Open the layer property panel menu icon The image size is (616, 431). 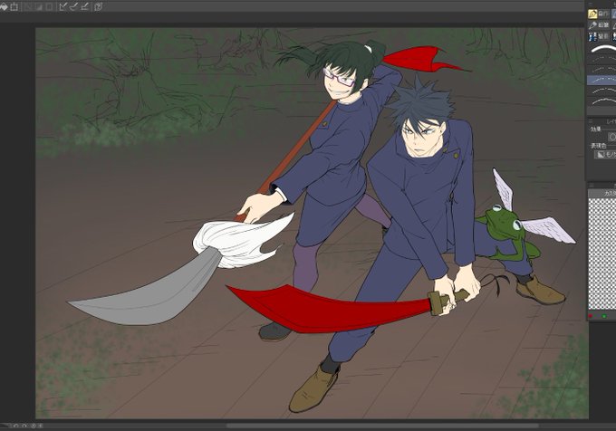tap(591, 121)
